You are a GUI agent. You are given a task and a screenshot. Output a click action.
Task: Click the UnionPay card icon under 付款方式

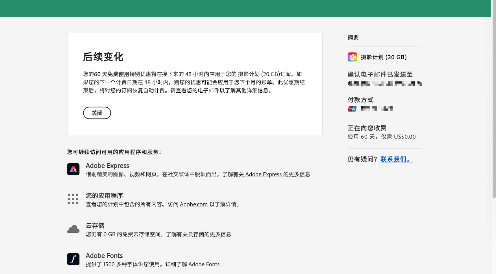point(352,108)
